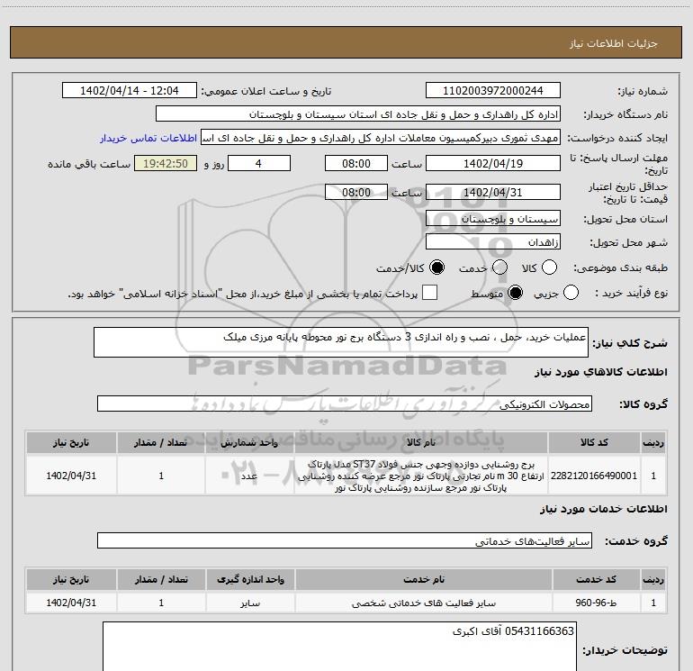693x671 pixels.
Task: Tick the اسناد خزانه اسلامی payment checkbox
Action: [429, 293]
